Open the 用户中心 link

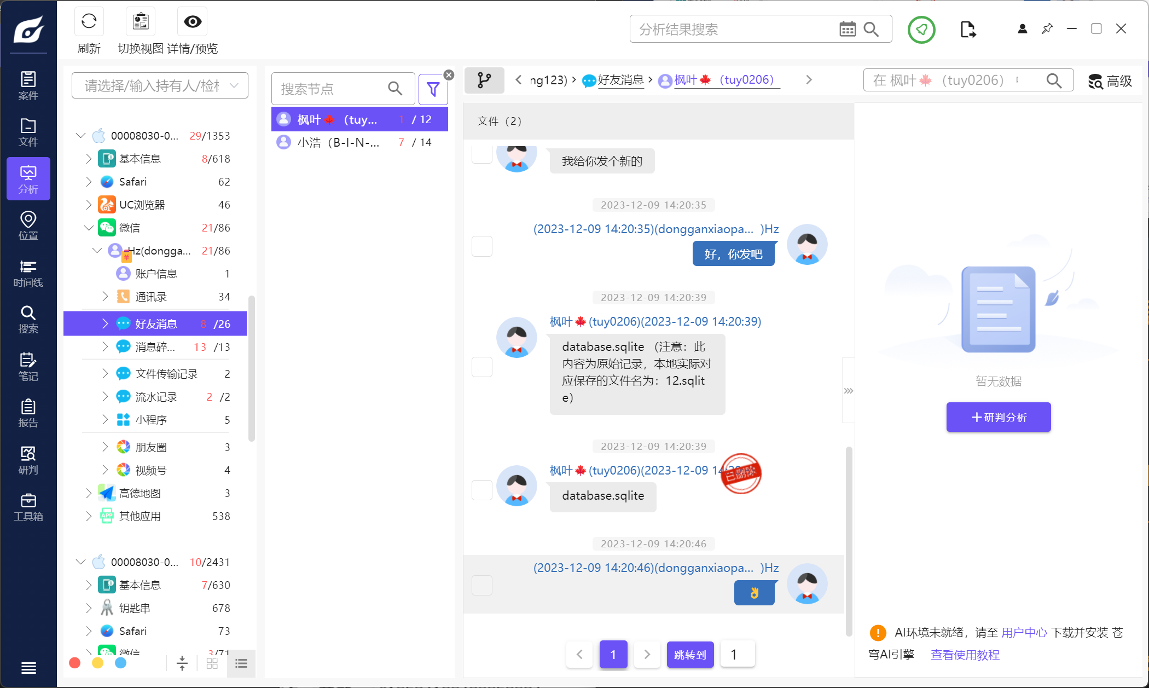tap(1024, 633)
